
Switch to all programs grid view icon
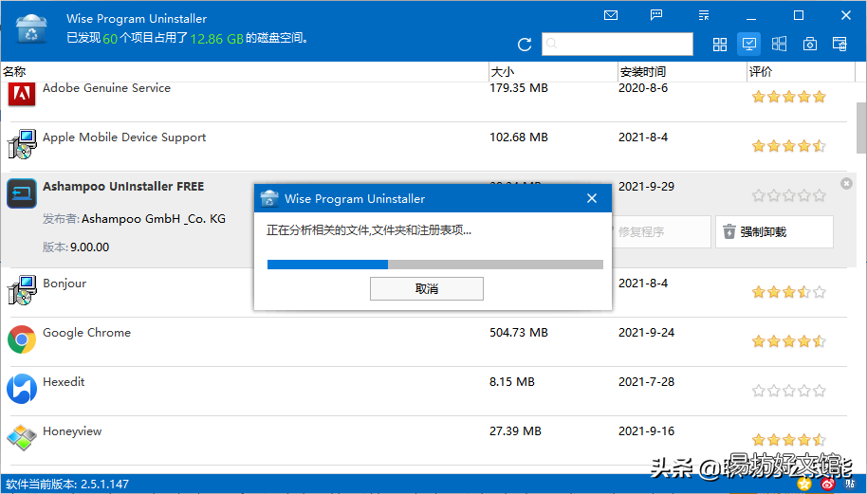point(720,45)
